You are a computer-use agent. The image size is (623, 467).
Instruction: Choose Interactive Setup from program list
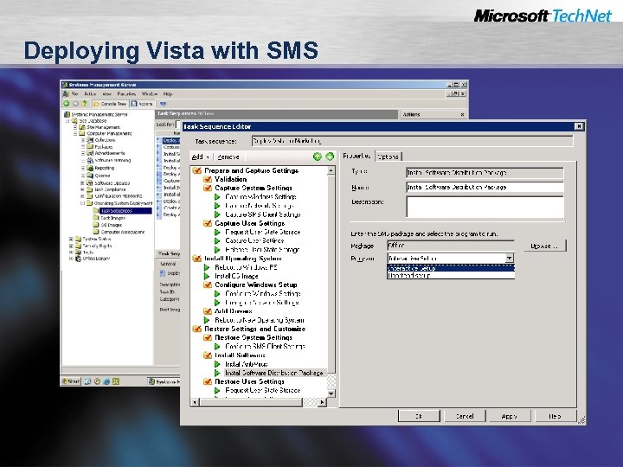(x=451, y=268)
